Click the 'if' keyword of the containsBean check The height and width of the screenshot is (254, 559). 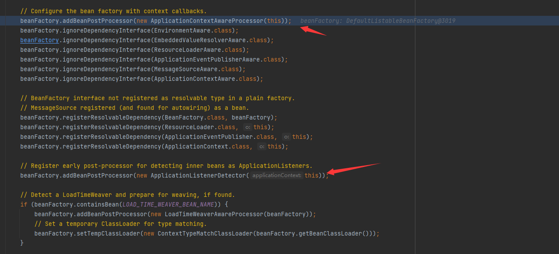24,204
